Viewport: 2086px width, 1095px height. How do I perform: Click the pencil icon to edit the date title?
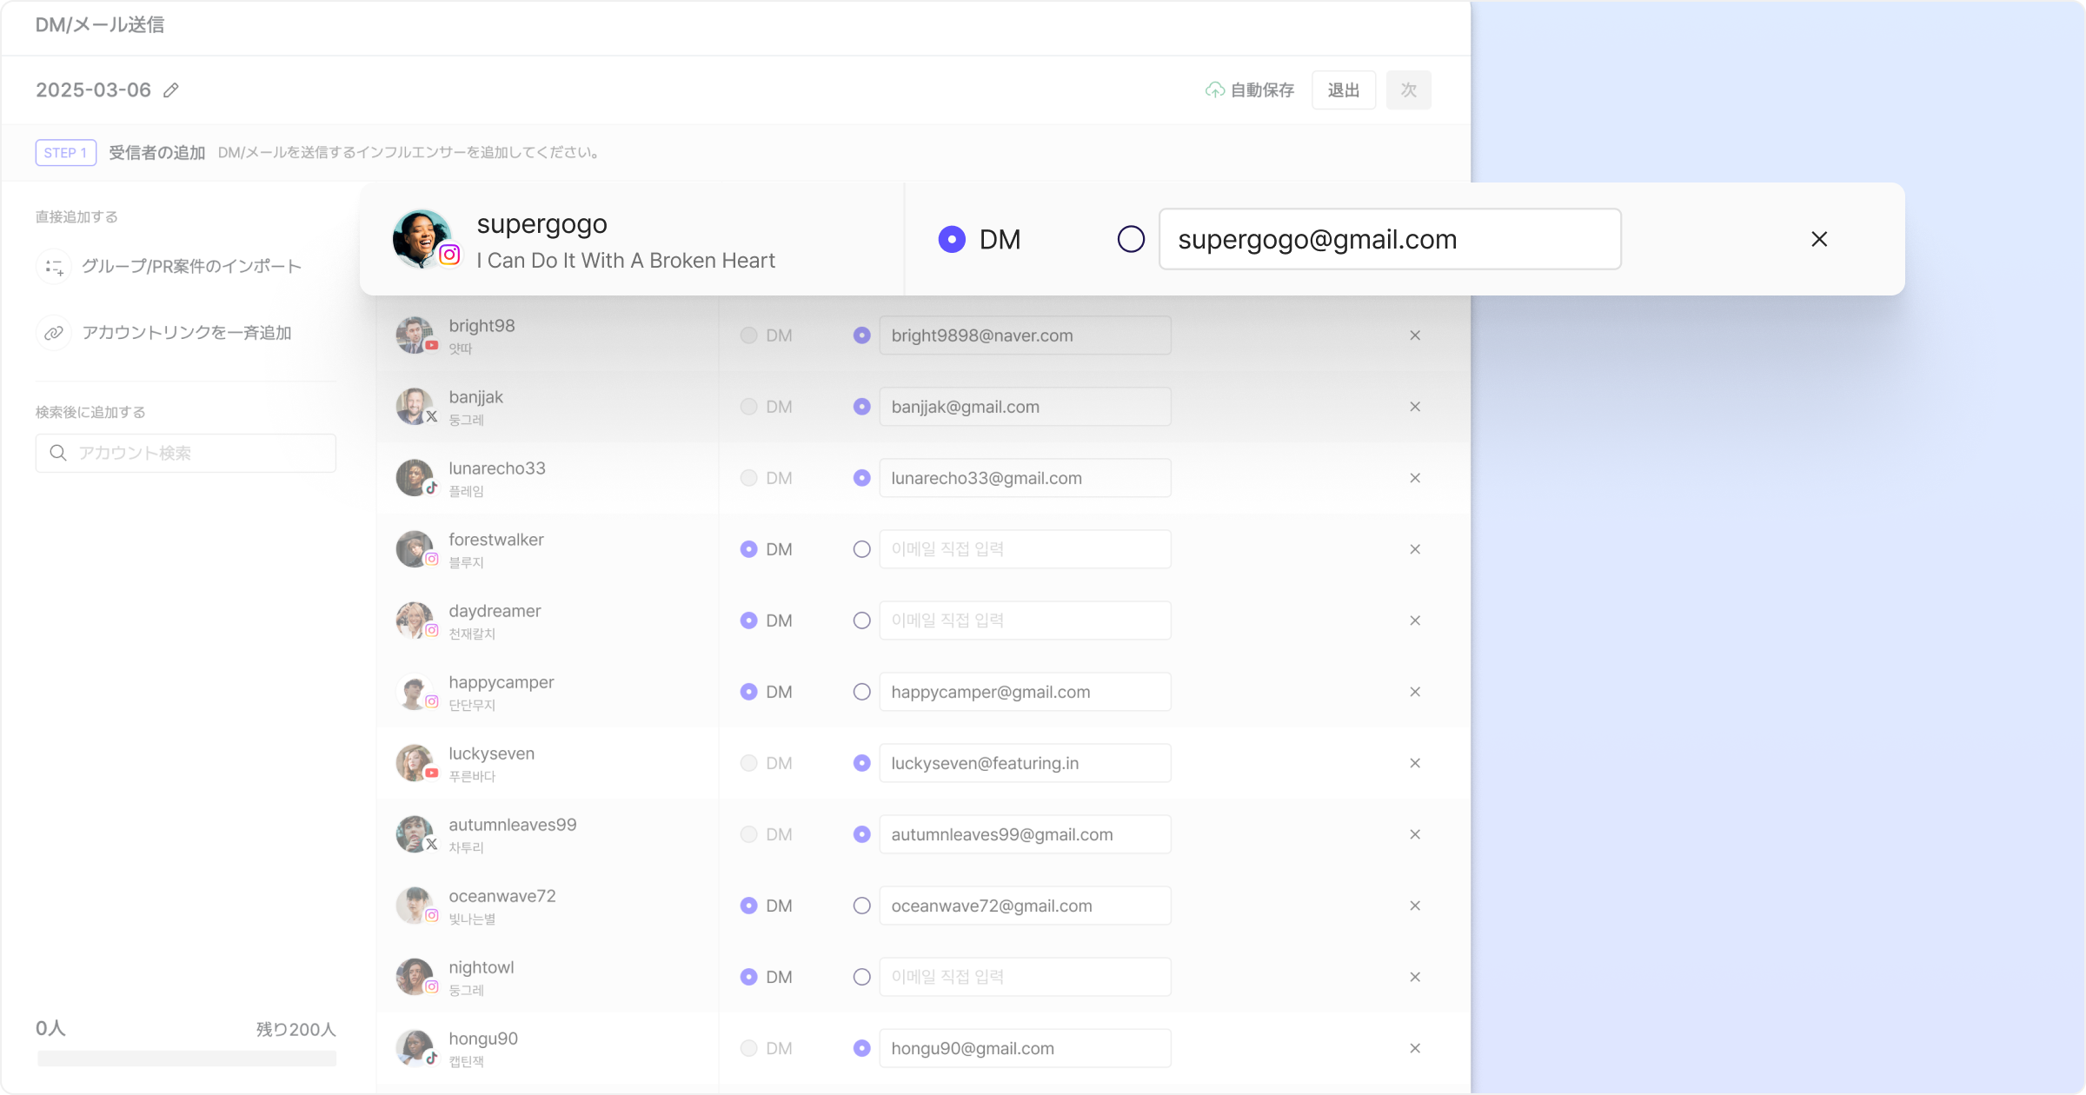click(171, 90)
